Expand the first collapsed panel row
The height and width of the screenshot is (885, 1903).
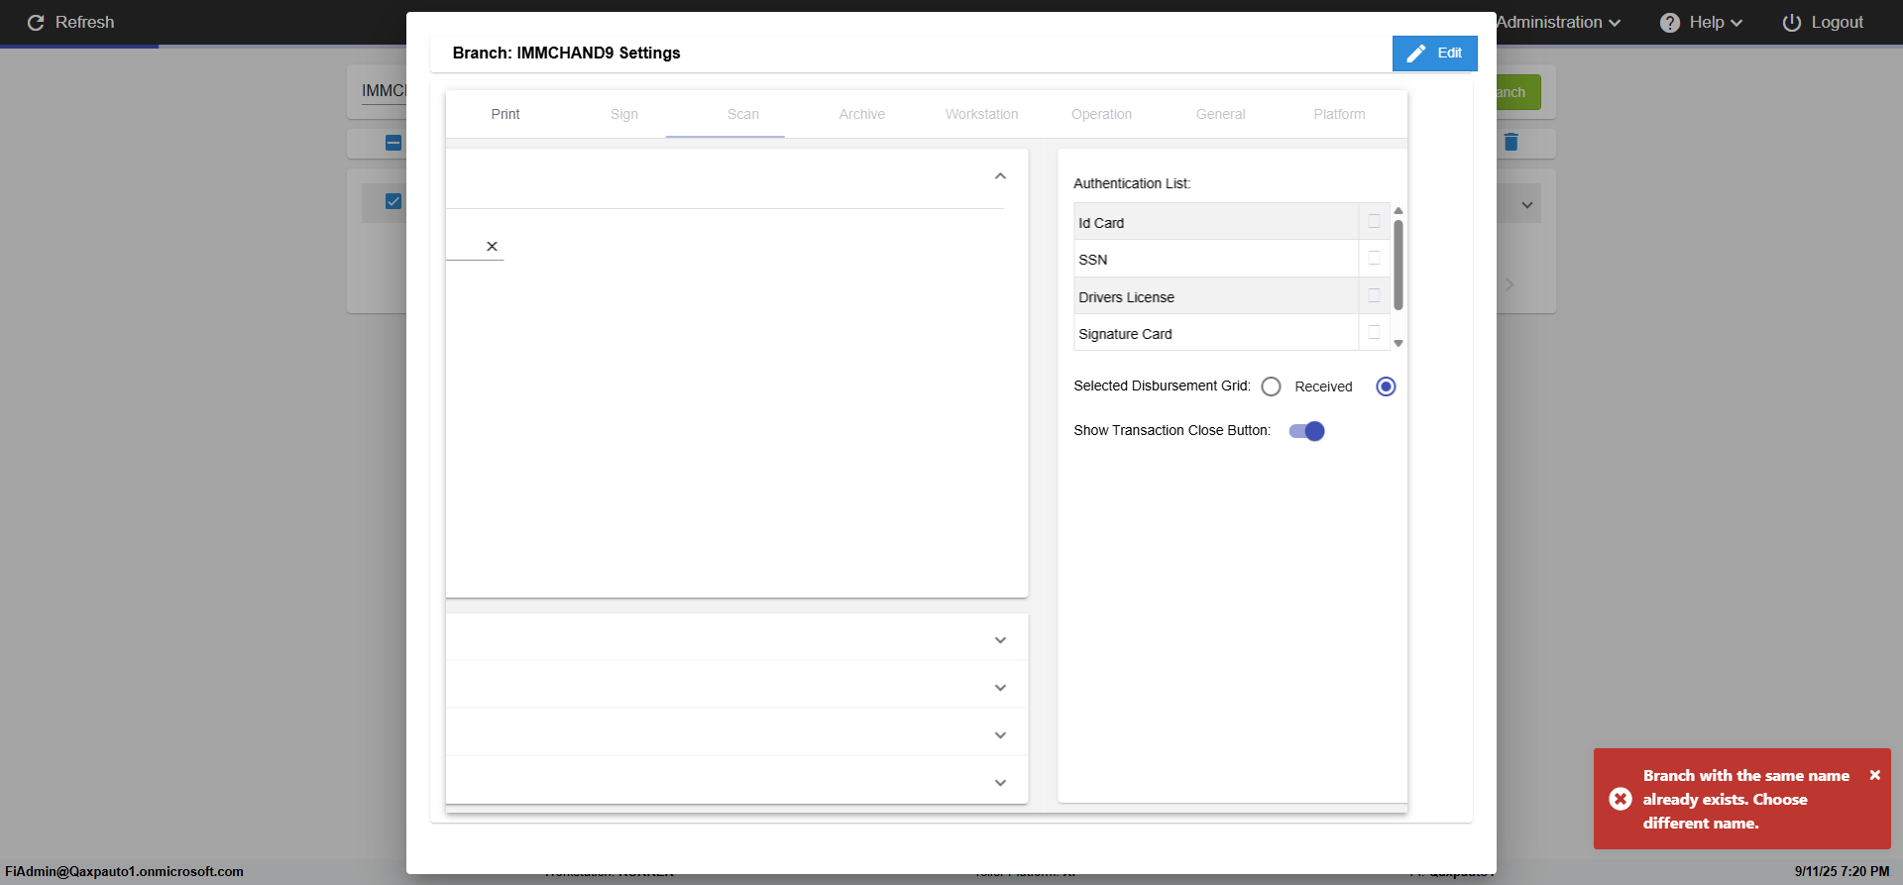pos(1000,640)
